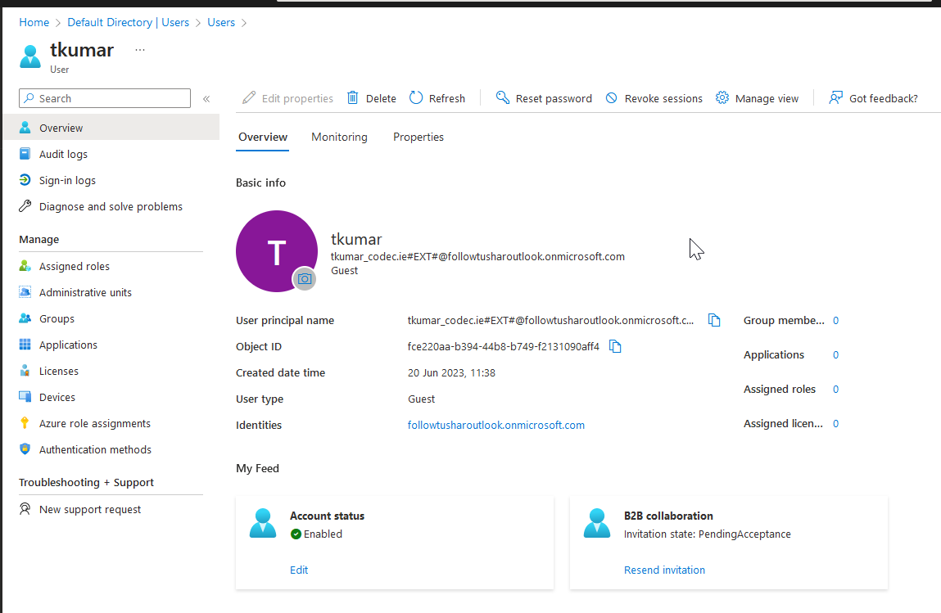
Task: Revoke active sessions for tkumar
Action: coord(654,97)
